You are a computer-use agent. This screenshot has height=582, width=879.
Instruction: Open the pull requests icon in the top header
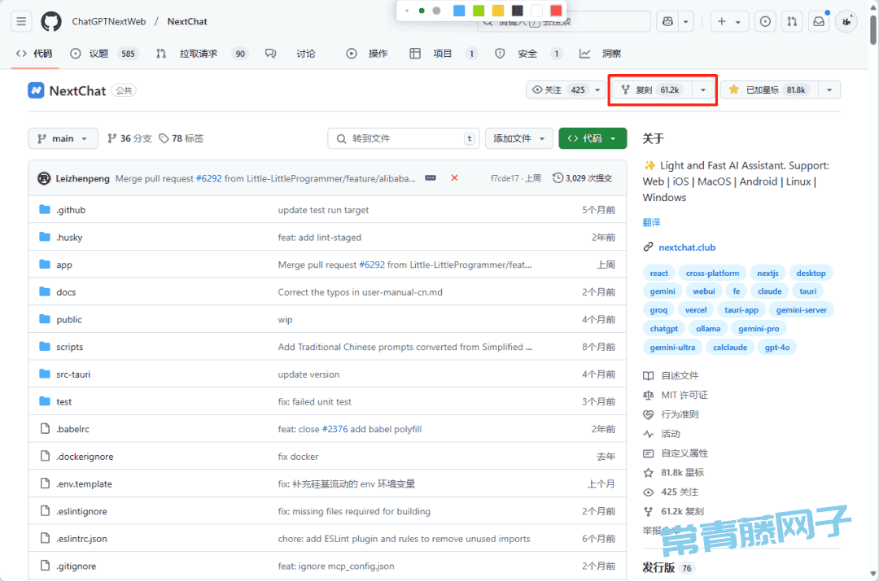point(792,21)
